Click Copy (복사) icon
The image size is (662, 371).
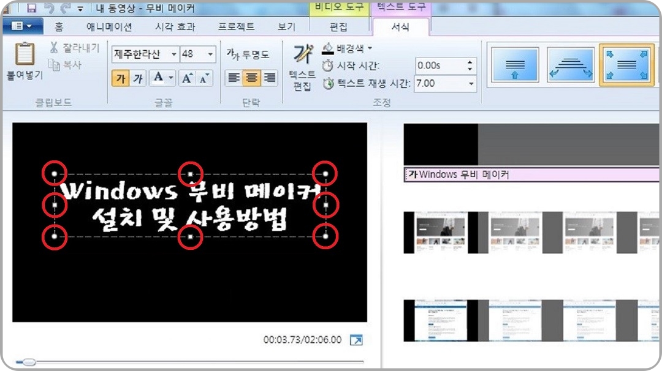[x=54, y=64]
